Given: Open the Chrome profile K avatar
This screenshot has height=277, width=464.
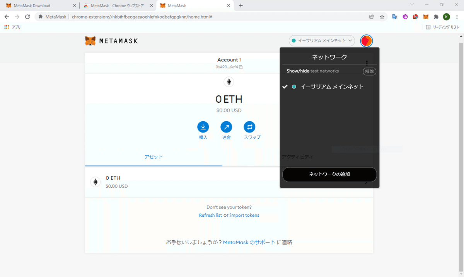Looking at the screenshot, I should point(447,17).
